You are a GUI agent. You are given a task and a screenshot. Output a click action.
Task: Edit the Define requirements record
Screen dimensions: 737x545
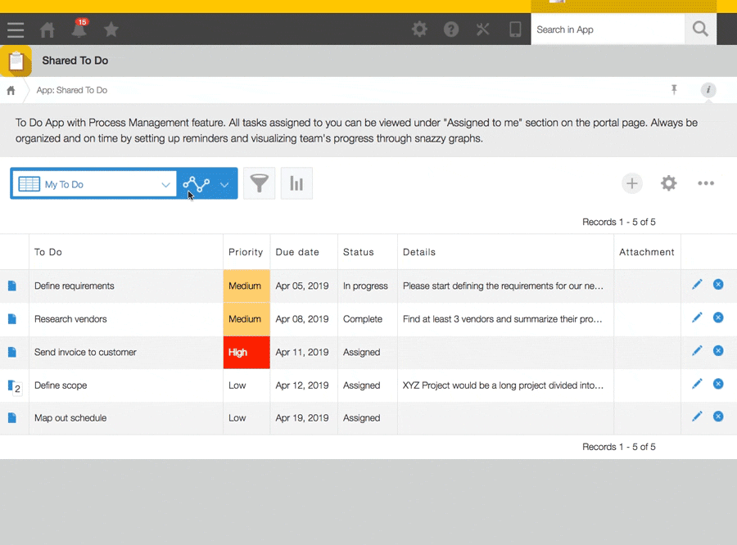coord(697,285)
